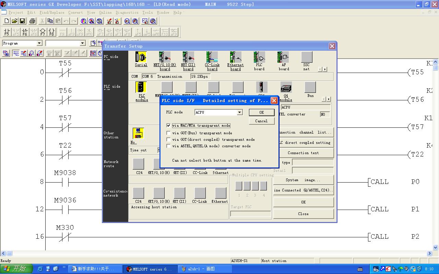Enable via GOT(Bus) transparent mode
Screen dimensions: 439x274
pos(168,133)
